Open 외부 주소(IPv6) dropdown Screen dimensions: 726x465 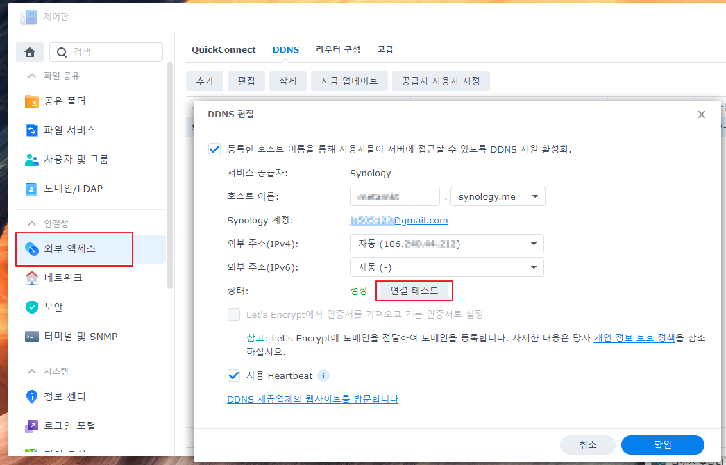tap(447, 267)
